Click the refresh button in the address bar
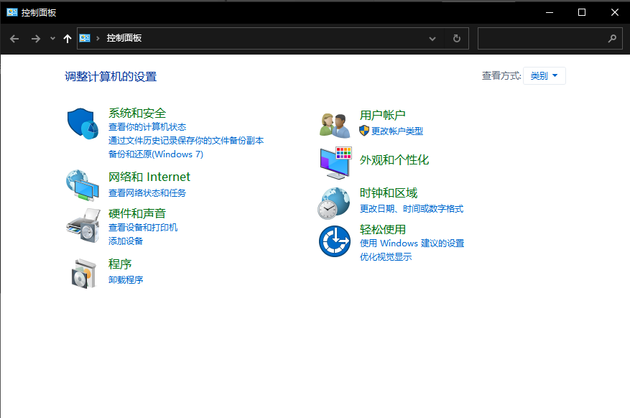 (457, 38)
